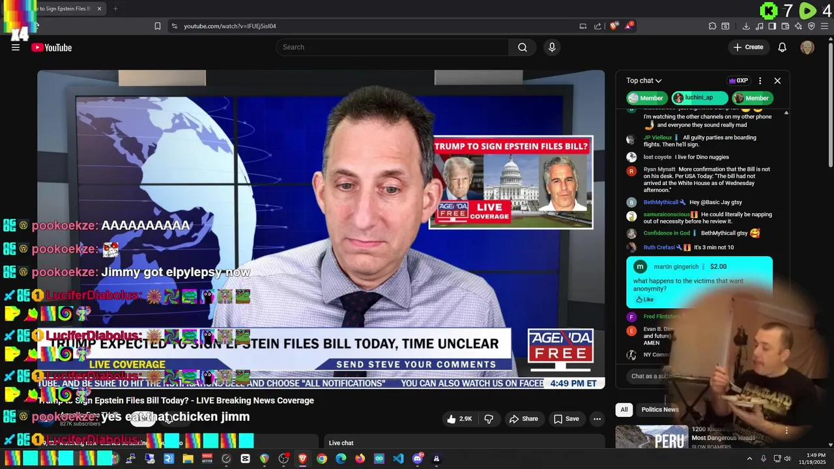834x469 pixels.
Task: Like the video with thumbs up
Action: (459, 419)
